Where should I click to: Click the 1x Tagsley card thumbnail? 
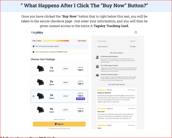tap(40, 69)
